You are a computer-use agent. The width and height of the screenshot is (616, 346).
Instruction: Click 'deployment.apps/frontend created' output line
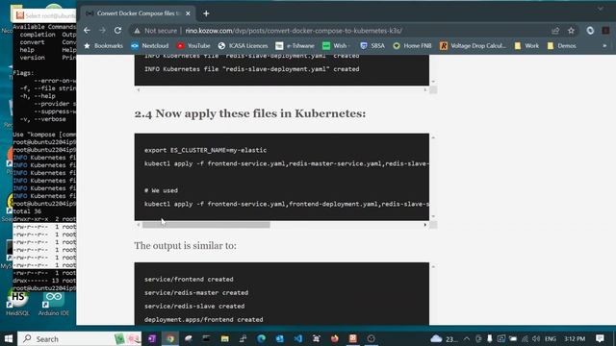203,320
